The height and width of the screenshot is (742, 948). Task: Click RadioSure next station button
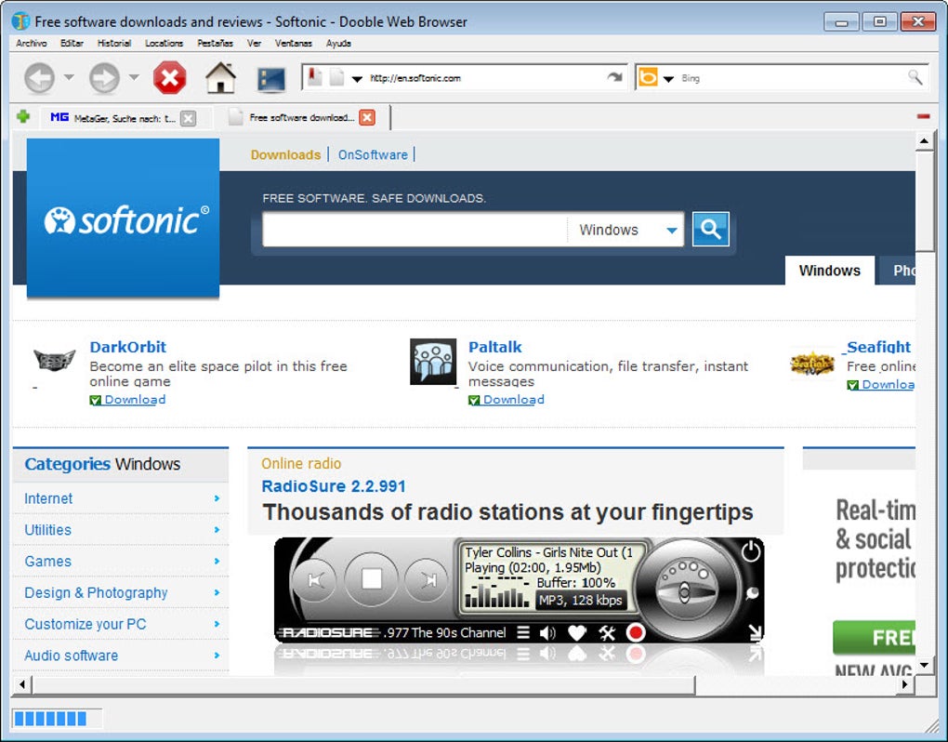tap(428, 580)
